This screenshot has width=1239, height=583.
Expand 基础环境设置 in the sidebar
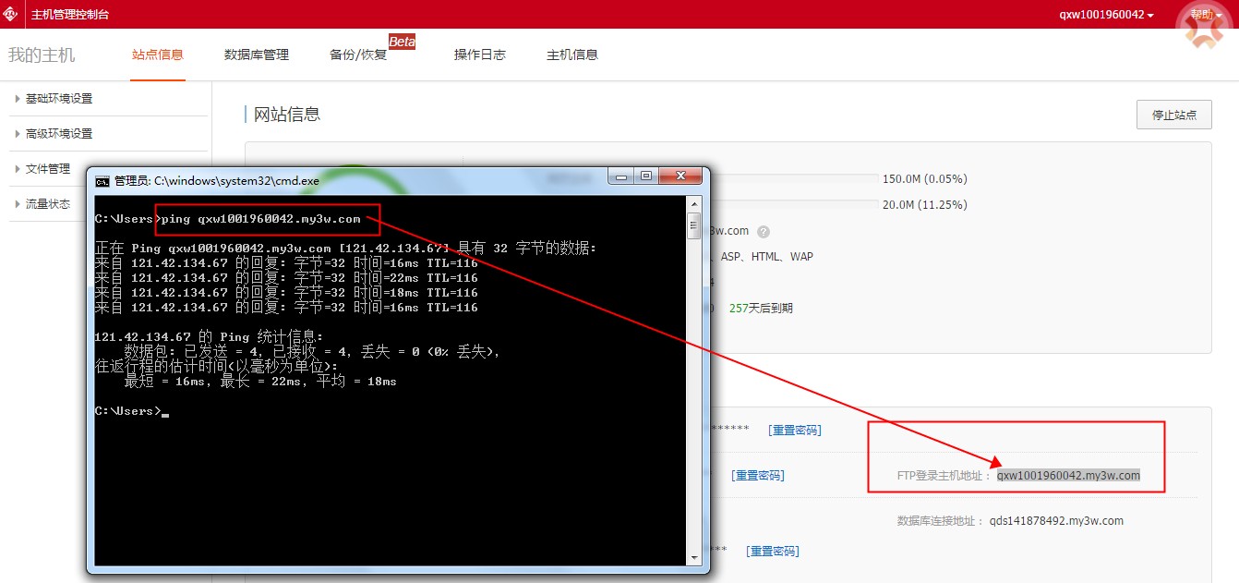pyautogui.click(x=59, y=99)
